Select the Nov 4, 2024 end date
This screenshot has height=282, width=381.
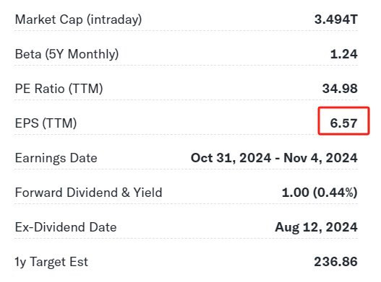[x=320, y=158]
